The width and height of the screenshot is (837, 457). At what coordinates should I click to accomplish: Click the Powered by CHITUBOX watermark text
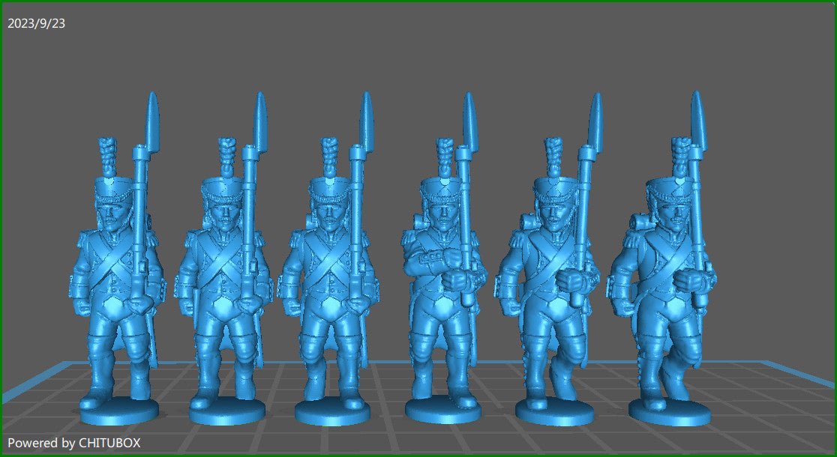click(x=73, y=443)
